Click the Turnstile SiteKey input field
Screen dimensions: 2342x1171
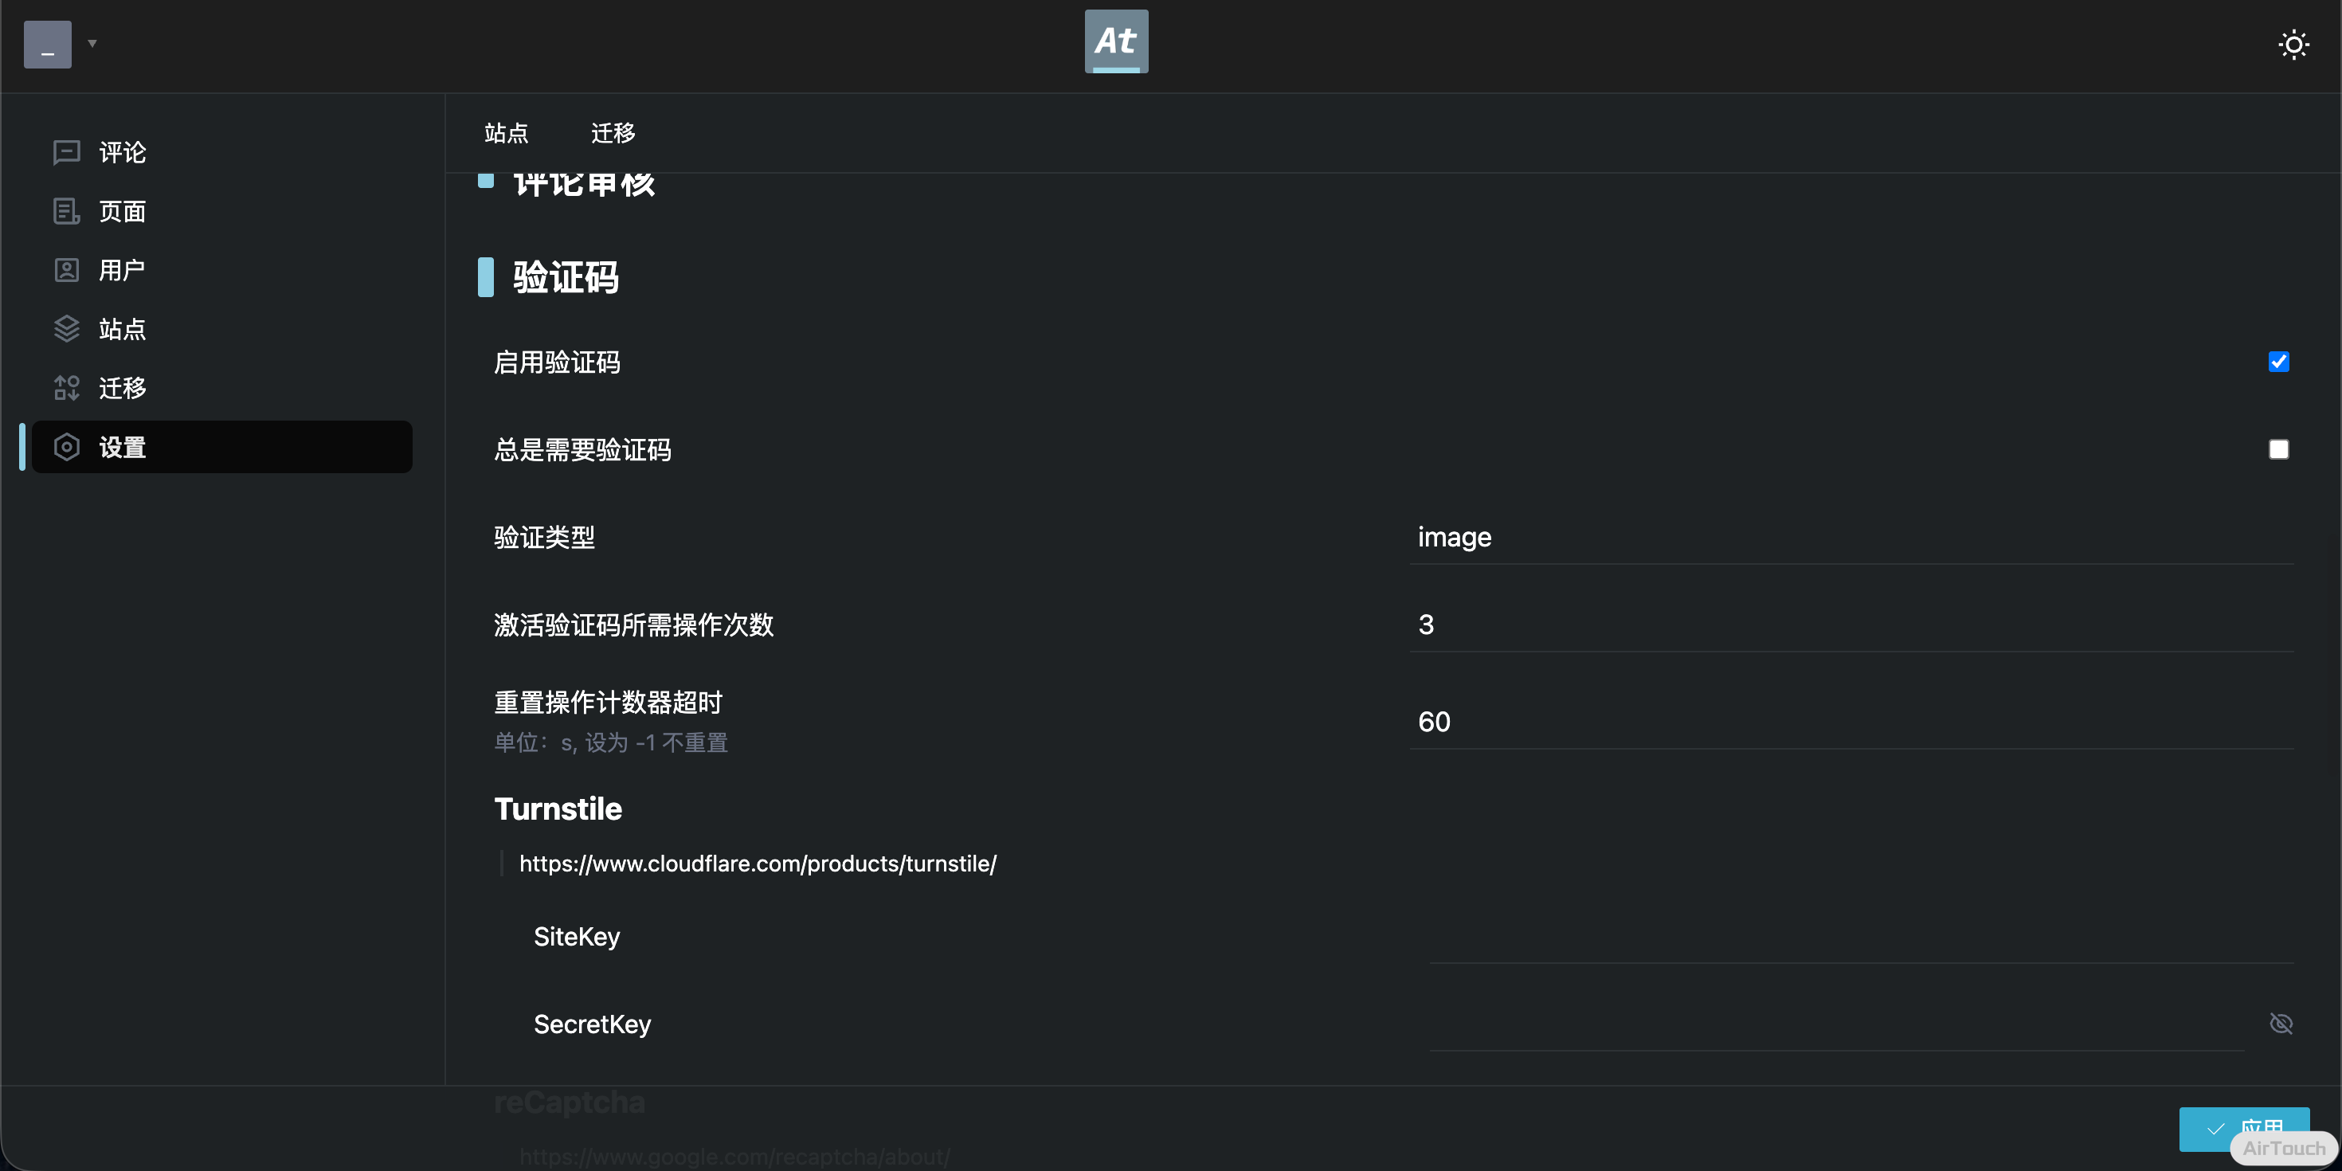pos(1860,938)
